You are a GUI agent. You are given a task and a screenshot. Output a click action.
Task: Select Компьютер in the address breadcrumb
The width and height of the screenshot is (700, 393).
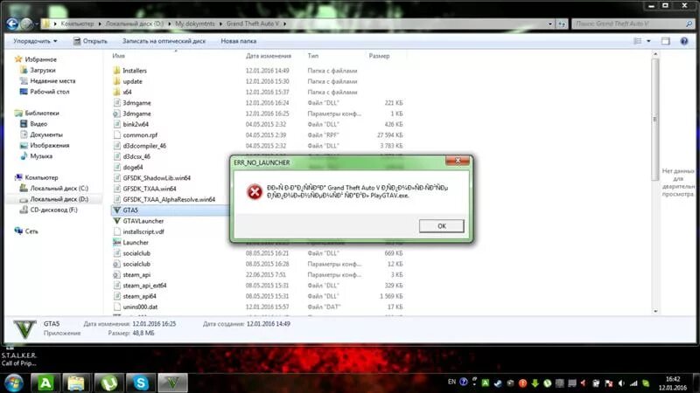coord(77,24)
